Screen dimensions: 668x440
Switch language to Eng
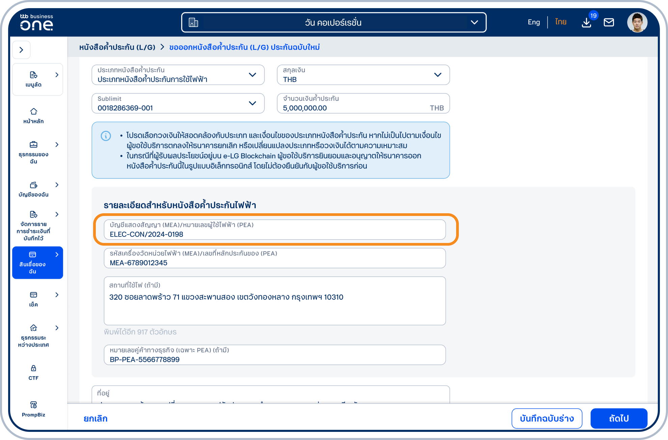(x=534, y=22)
